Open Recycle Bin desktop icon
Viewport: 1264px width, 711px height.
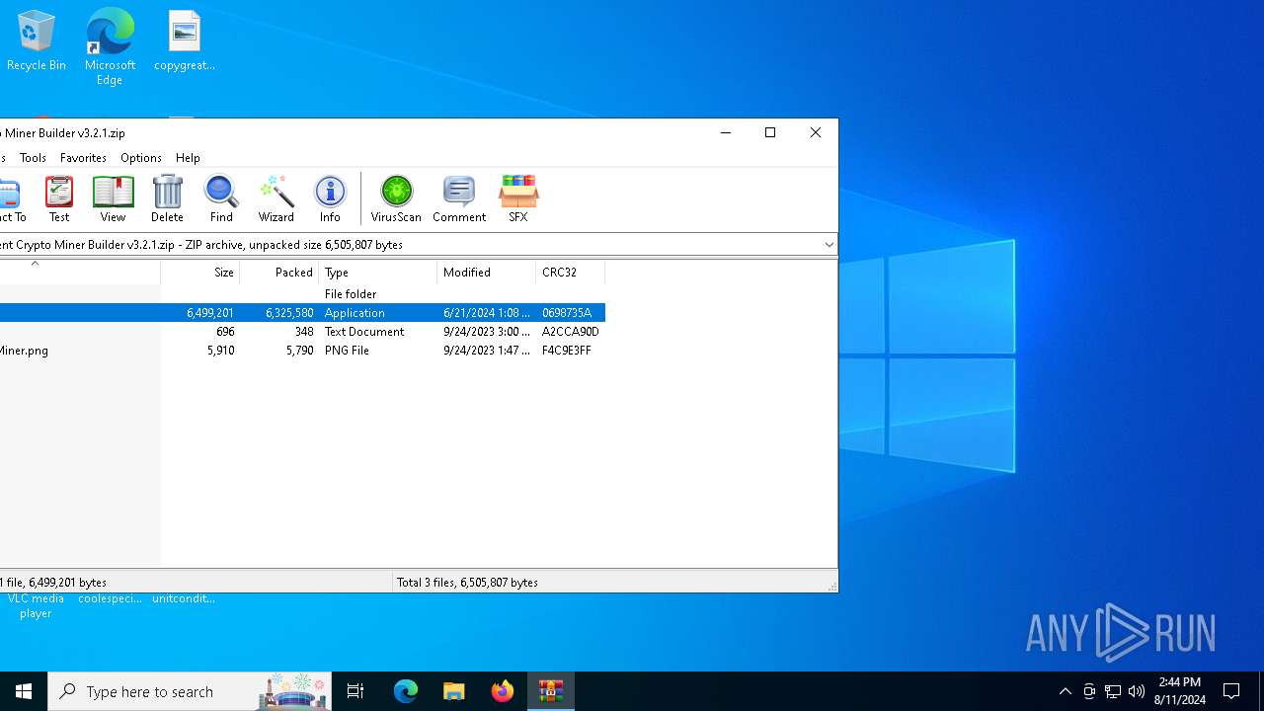click(37, 41)
